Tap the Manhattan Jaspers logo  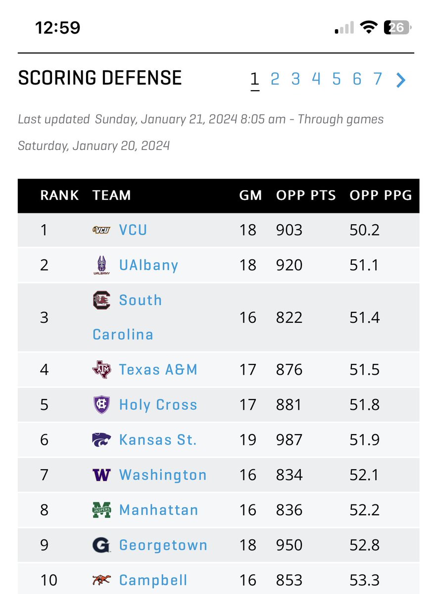coord(101,510)
